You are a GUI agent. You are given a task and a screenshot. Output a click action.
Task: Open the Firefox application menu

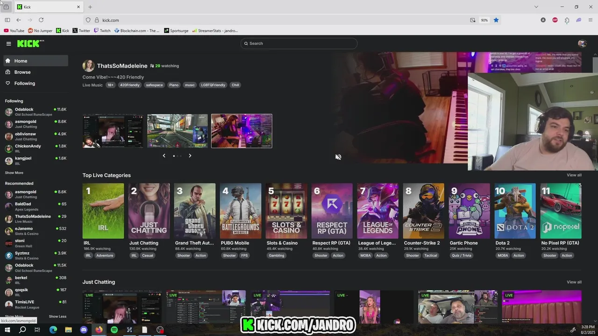591,20
